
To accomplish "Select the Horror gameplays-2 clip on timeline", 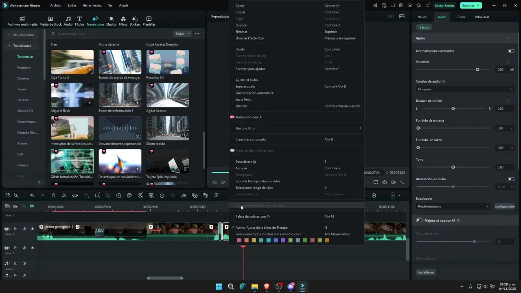I will [92, 231].
